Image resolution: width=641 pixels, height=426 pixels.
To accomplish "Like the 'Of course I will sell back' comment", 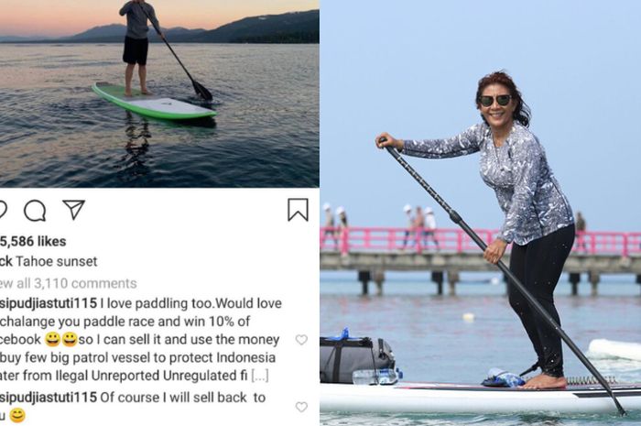I will pyautogui.click(x=301, y=407).
